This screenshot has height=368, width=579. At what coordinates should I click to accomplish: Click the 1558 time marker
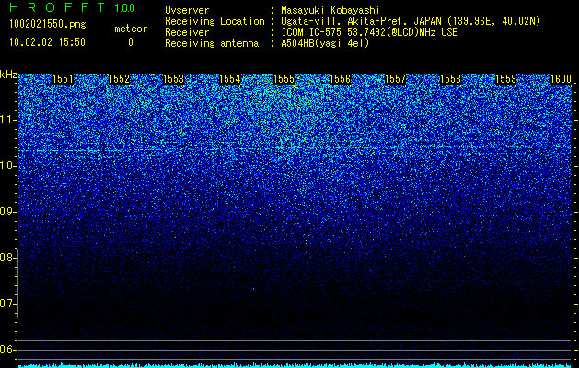click(x=450, y=79)
